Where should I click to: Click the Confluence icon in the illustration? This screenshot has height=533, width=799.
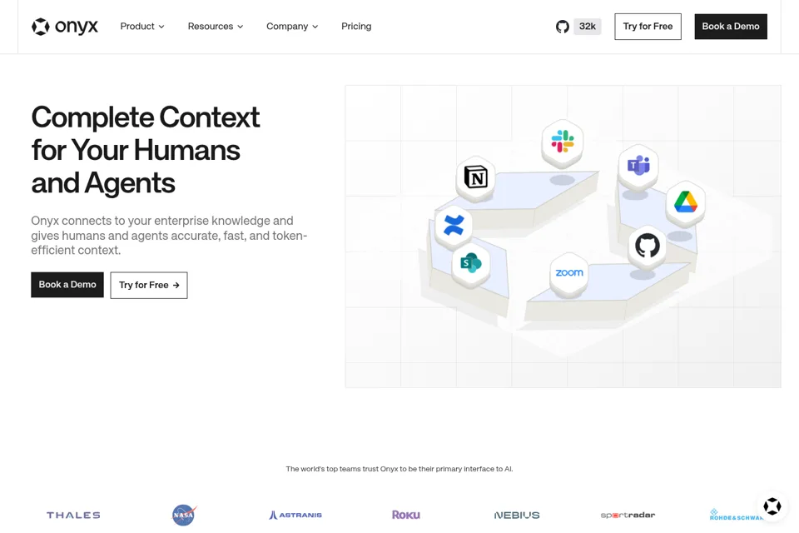454,225
